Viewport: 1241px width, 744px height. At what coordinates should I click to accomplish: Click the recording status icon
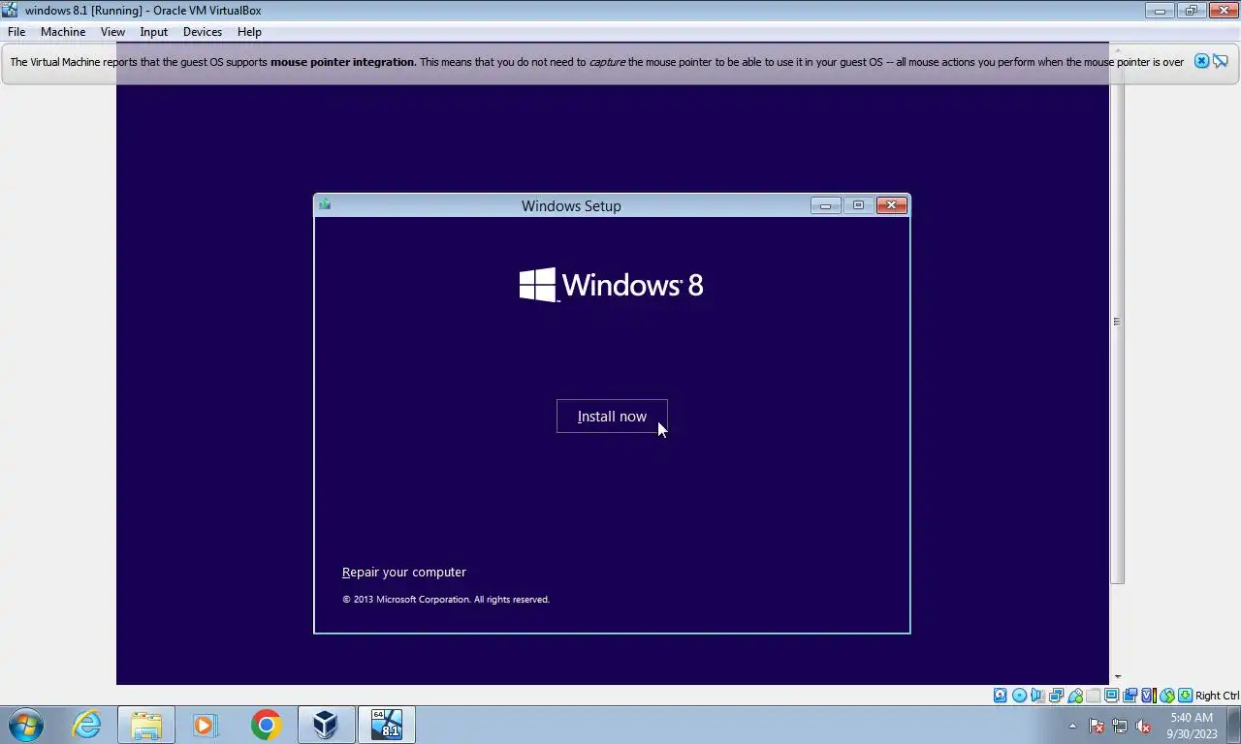click(x=1130, y=696)
